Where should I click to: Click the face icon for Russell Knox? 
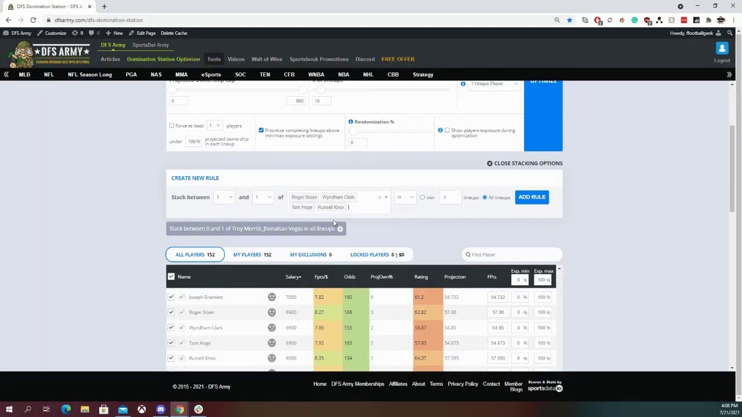[x=272, y=358]
